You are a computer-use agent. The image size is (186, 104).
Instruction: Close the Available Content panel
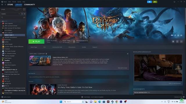(128, 54)
